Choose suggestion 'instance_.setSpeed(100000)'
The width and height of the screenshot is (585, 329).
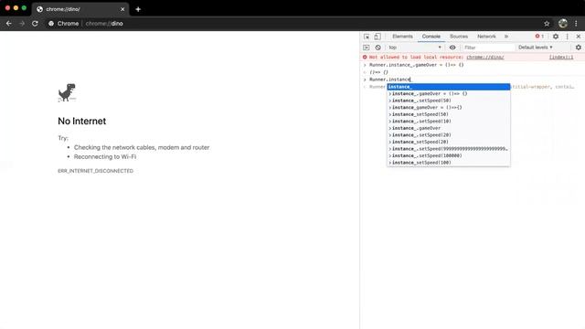[449, 155]
